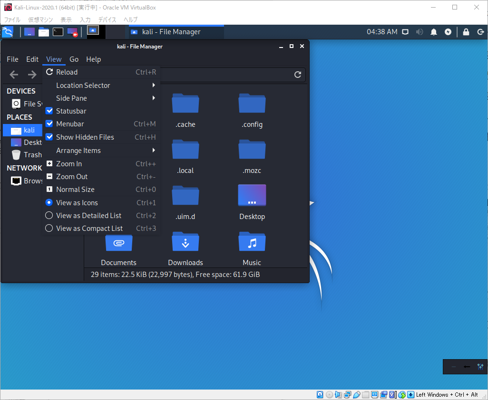Open Trash from the sidebar
The width and height of the screenshot is (488, 400).
23,155
